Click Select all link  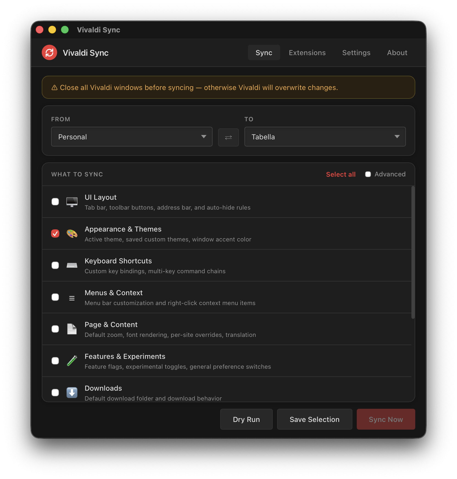pyautogui.click(x=341, y=174)
